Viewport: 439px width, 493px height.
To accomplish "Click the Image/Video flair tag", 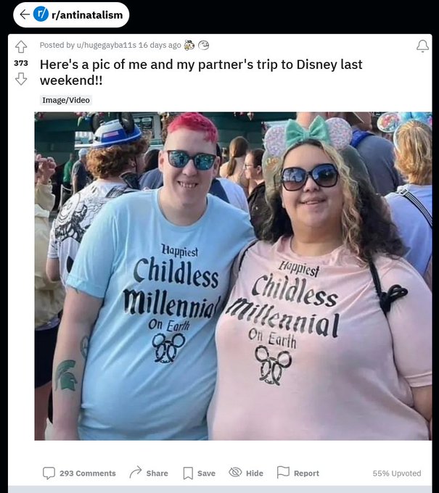I will click(66, 100).
